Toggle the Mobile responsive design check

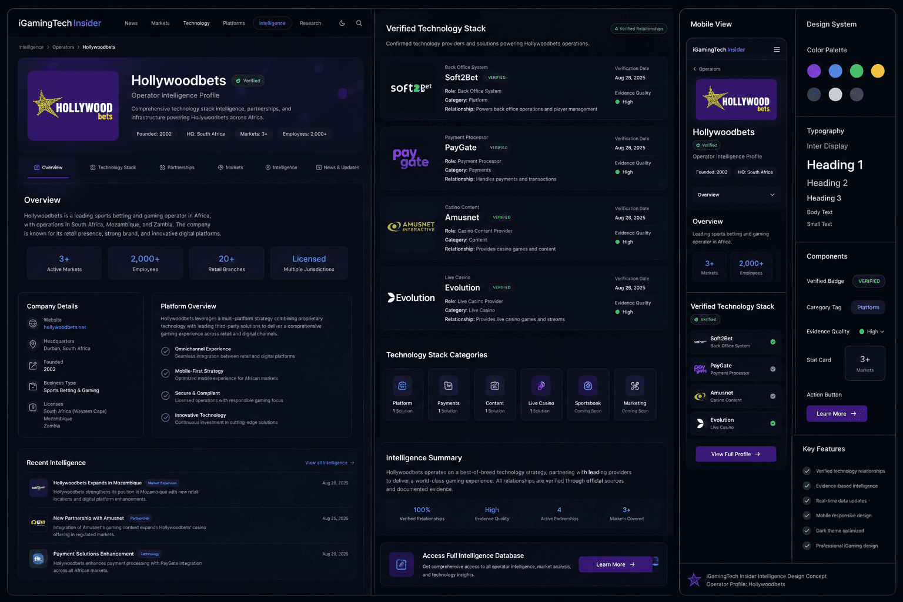click(x=807, y=516)
